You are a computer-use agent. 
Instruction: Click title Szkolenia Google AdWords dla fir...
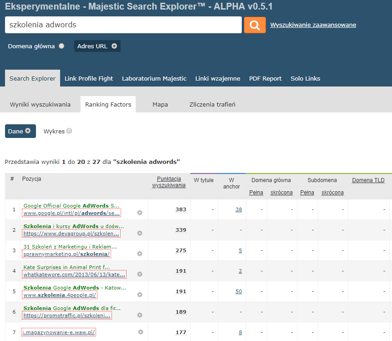pyautogui.click(x=72, y=308)
